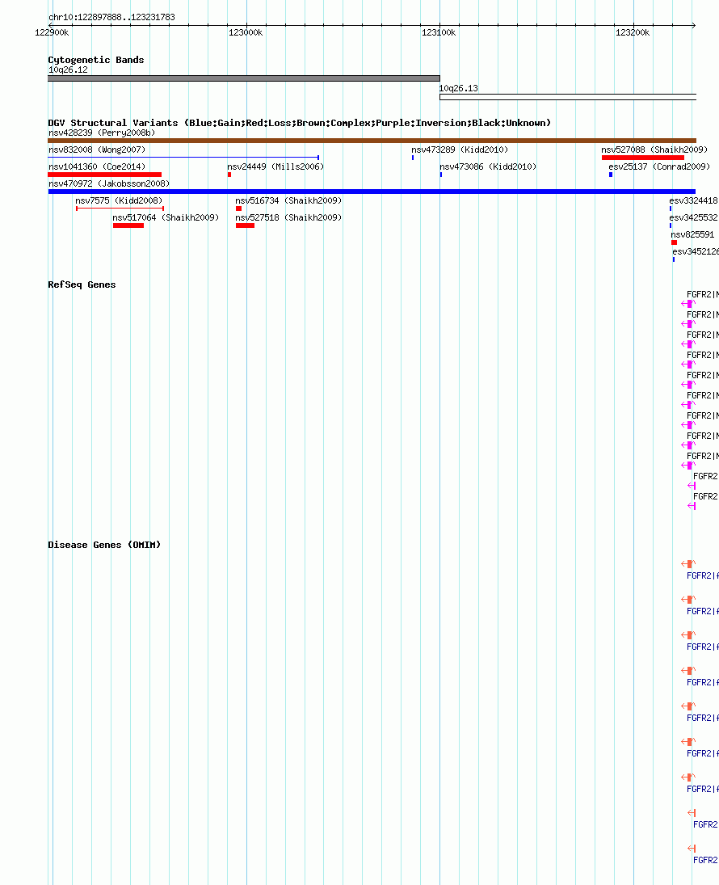Image resolution: width=719 pixels, height=885 pixels.
Task: Click the nsv832008 (Wong2007) label
Action: click(97, 150)
